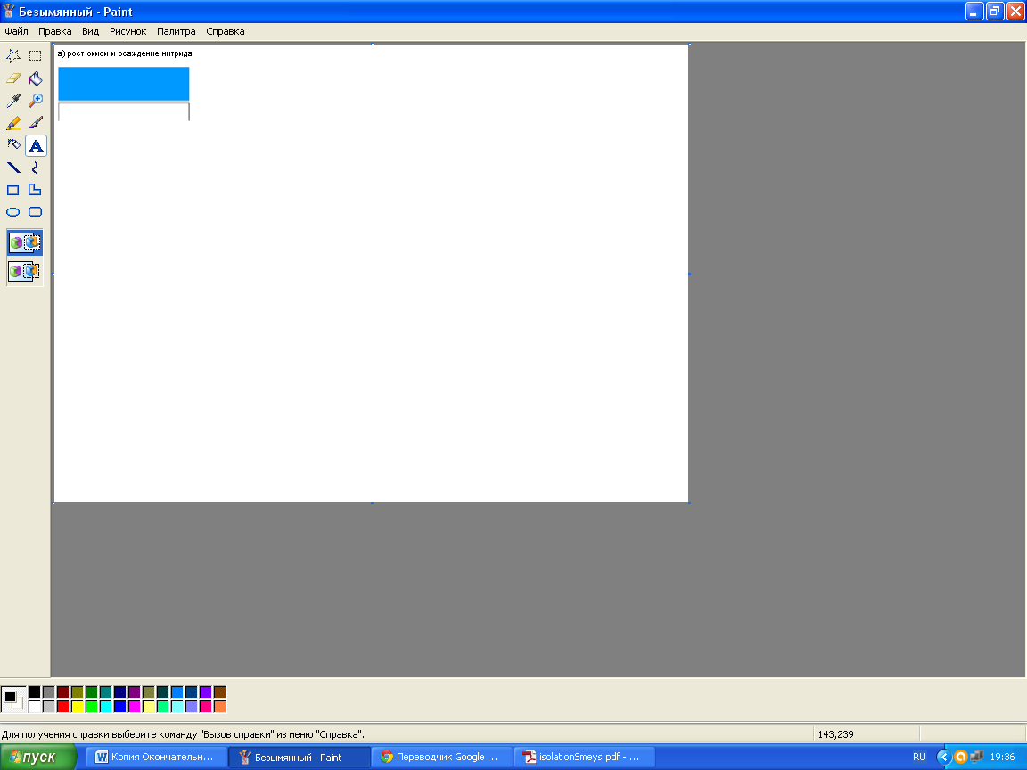Viewport: 1027px width, 770px height.
Task: Select the magenta swatch
Action: coord(135,707)
